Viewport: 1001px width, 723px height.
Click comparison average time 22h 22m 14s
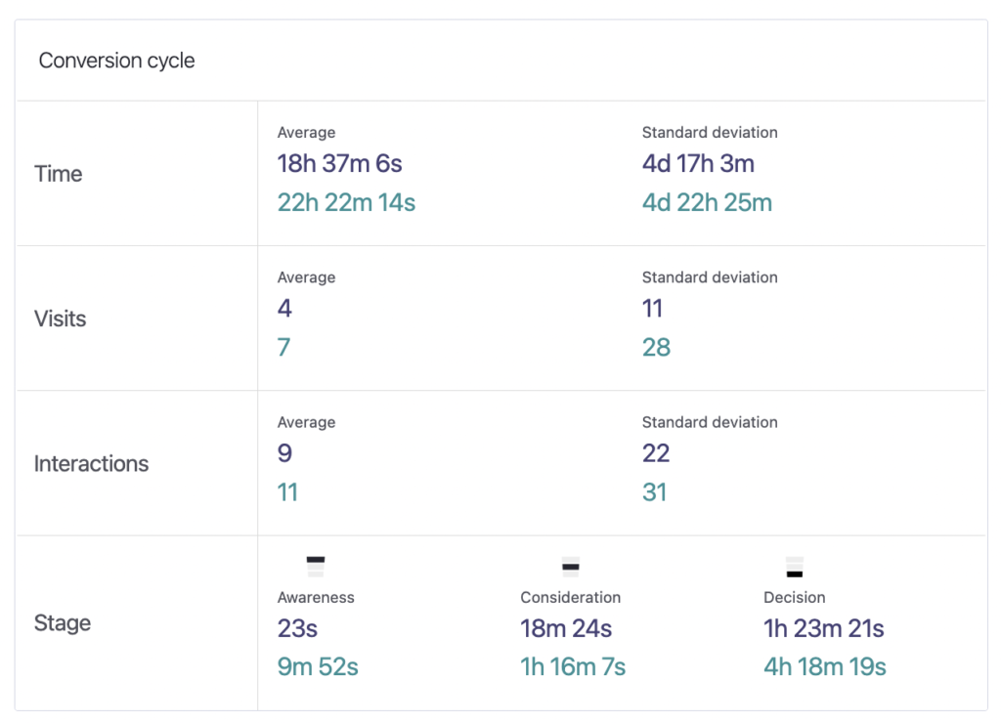346,202
